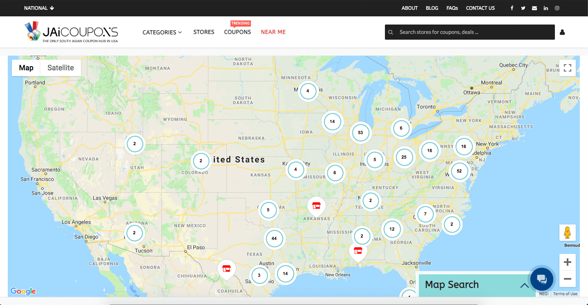This screenshot has height=305, width=588.
Task: Open the NATIONAL location dropdown
Action: click(x=39, y=8)
